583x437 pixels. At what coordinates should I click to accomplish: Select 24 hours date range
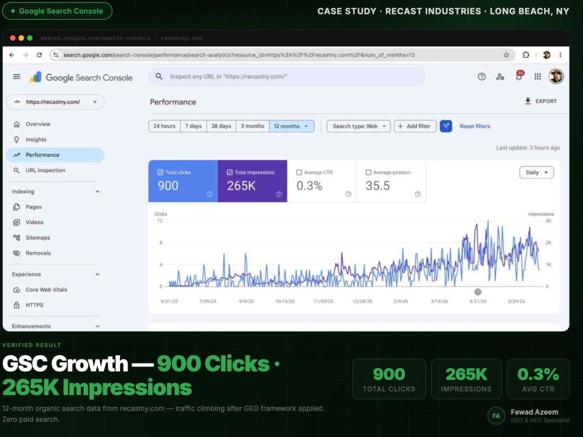click(164, 126)
